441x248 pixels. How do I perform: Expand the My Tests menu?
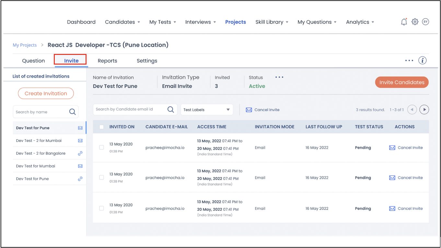click(x=163, y=22)
